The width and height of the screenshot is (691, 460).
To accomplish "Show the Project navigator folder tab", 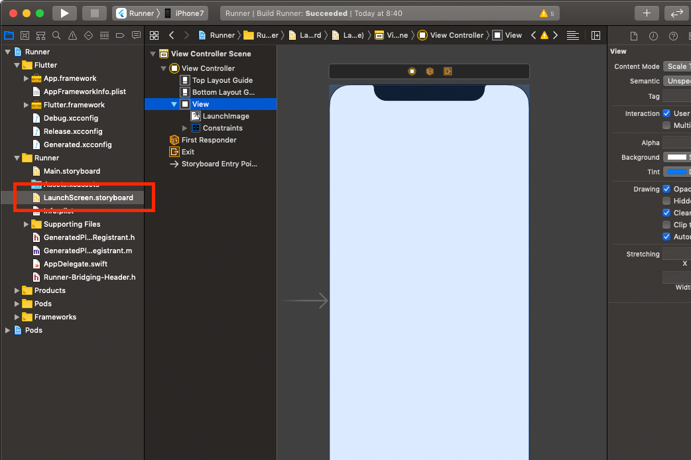I will 9,35.
